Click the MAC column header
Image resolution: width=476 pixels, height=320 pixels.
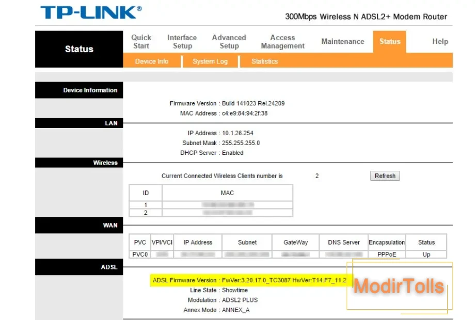click(x=227, y=193)
